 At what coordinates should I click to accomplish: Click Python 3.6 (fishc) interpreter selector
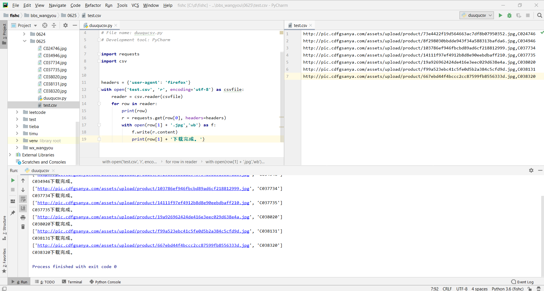click(507, 289)
